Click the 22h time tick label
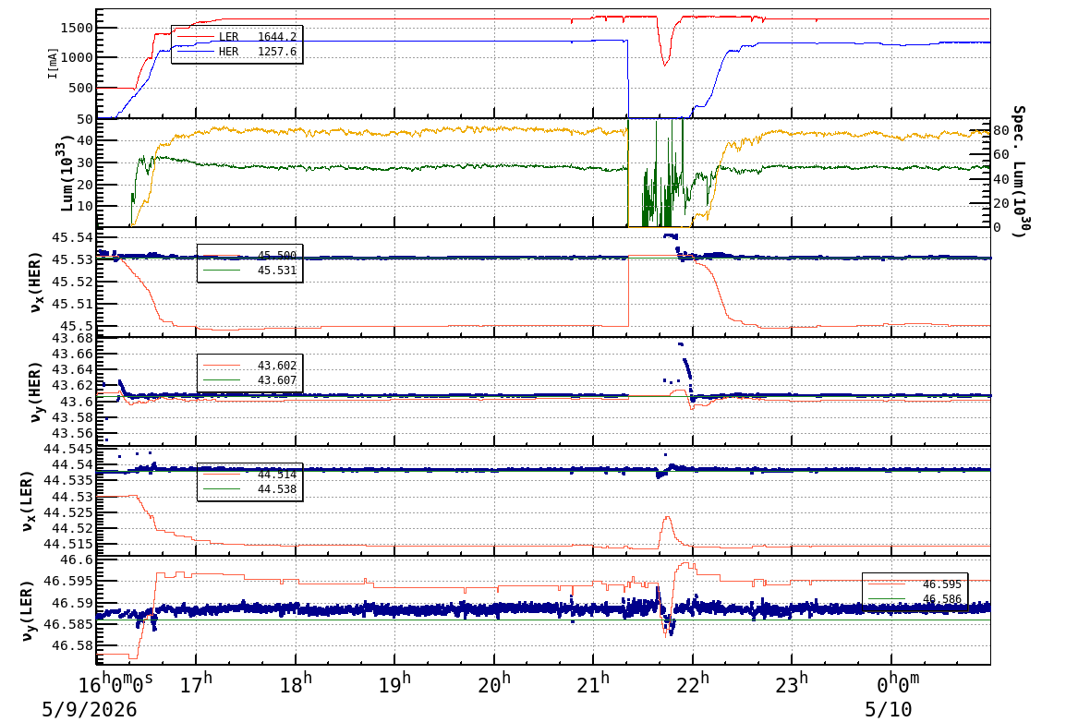The width and height of the screenshot is (1066, 722). [693, 682]
